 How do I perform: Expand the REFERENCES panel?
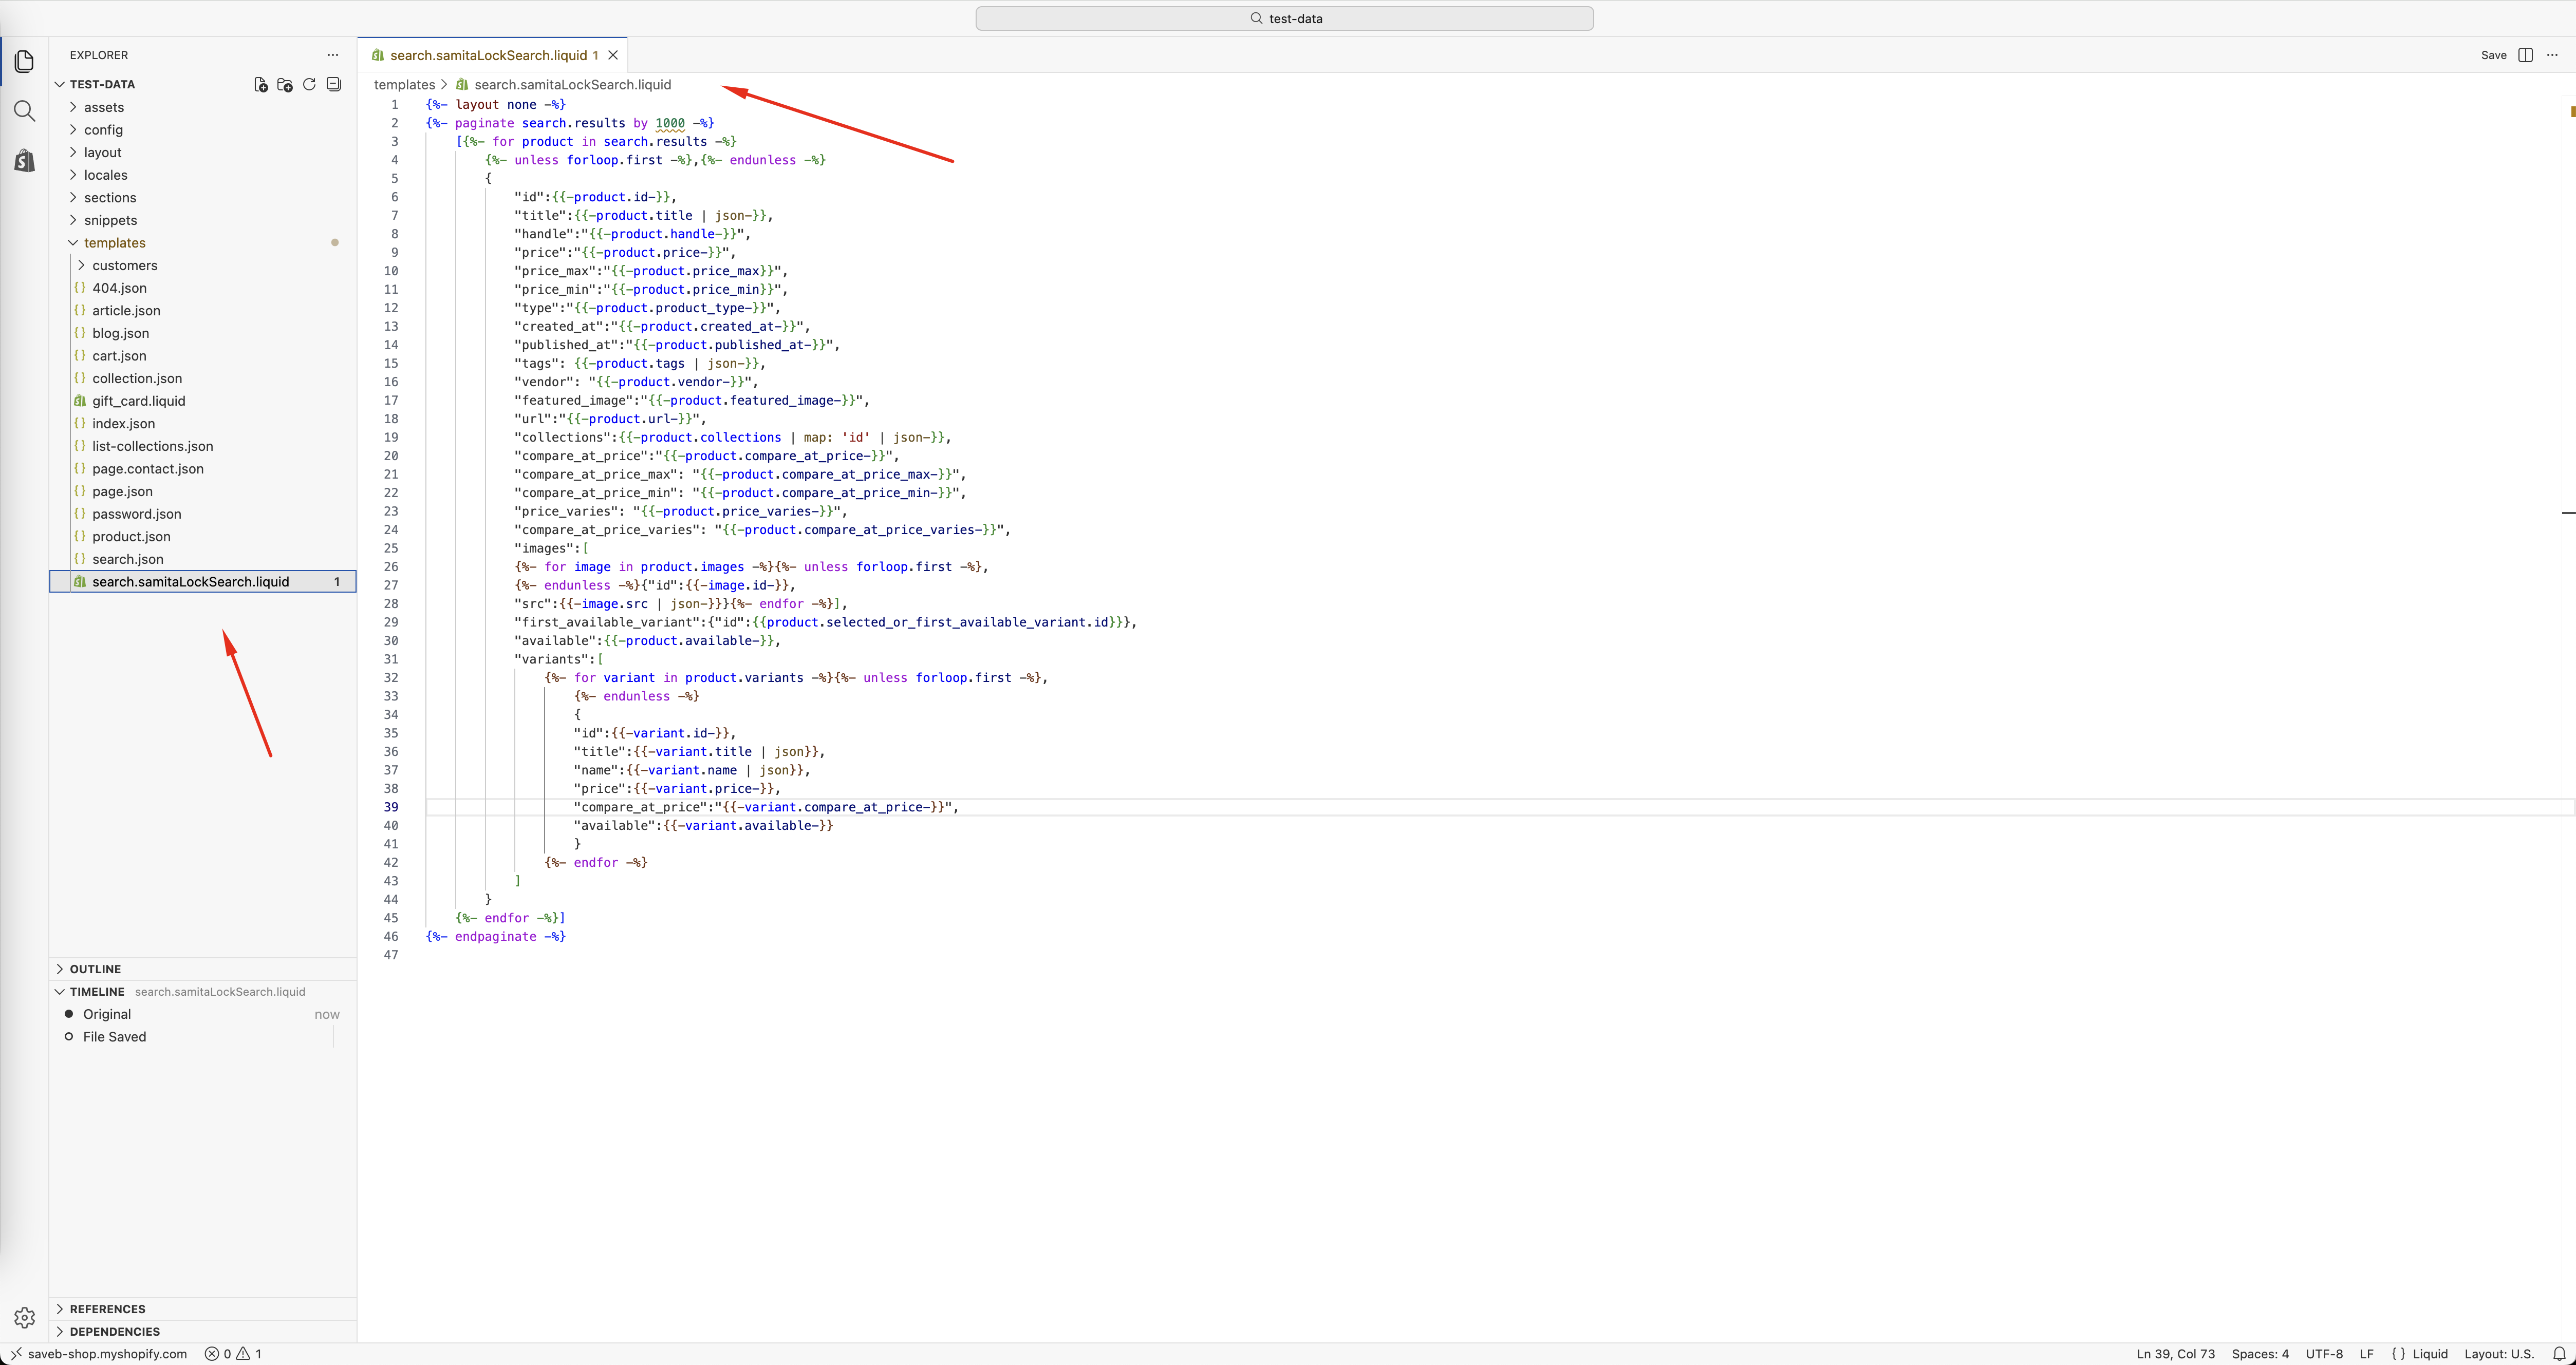click(x=203, y=1309)
